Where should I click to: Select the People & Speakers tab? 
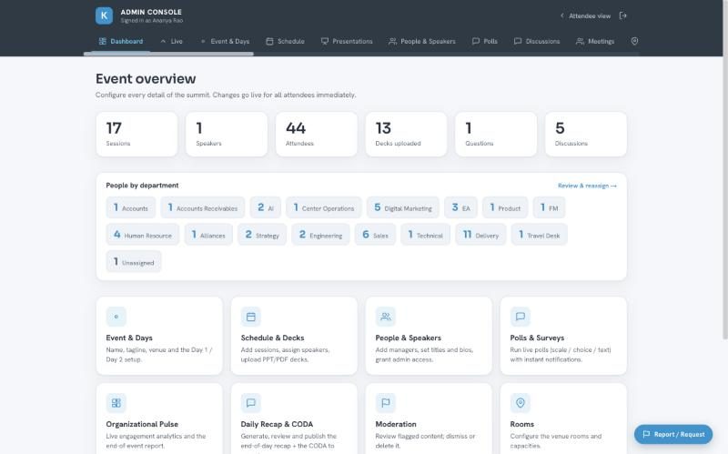[422, 41]
